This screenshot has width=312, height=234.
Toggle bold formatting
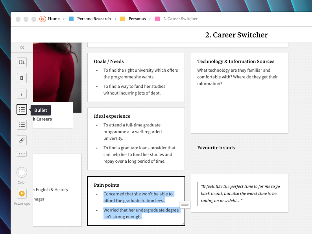click(22, 78)
